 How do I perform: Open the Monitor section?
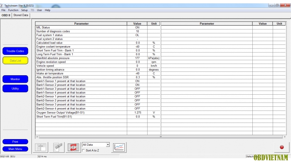point(15,79)
